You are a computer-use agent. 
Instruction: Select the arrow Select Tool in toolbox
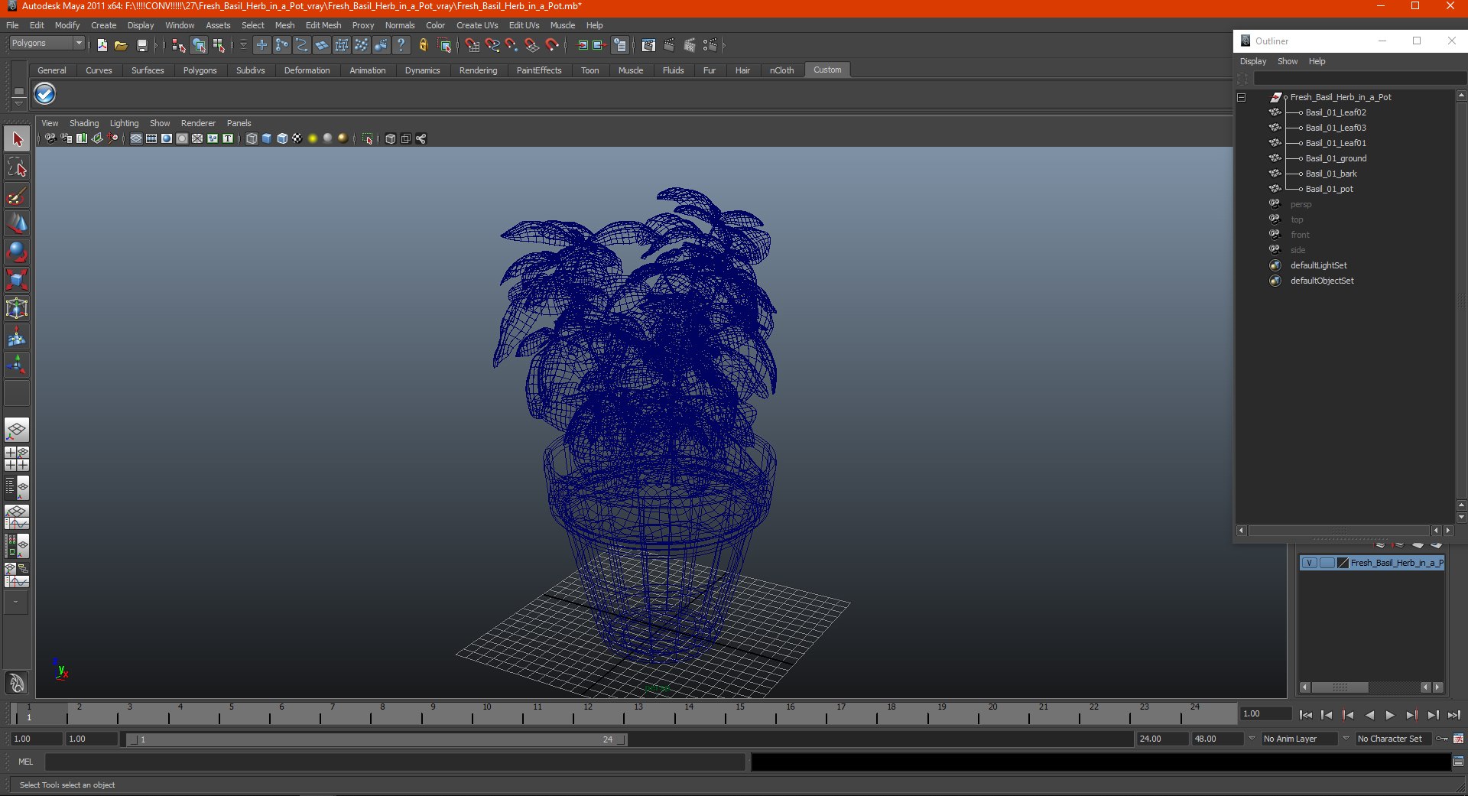coord(17,139)
